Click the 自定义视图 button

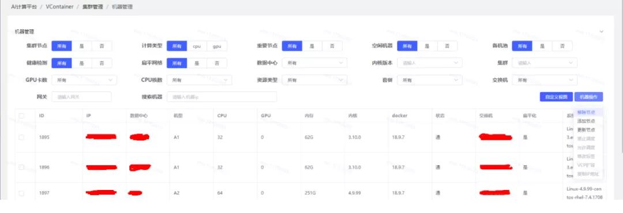point(556,97)
